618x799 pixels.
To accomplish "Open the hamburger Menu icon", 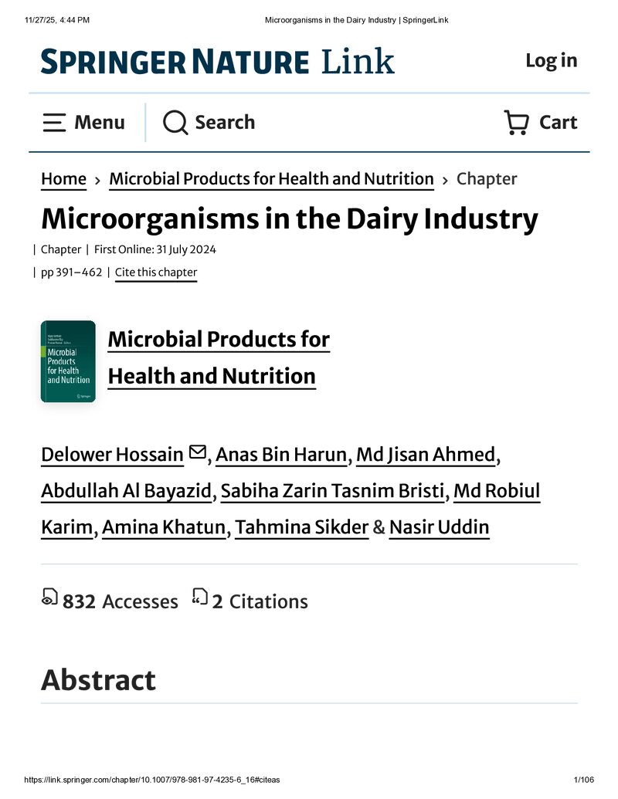I will [x=54, y=123].
